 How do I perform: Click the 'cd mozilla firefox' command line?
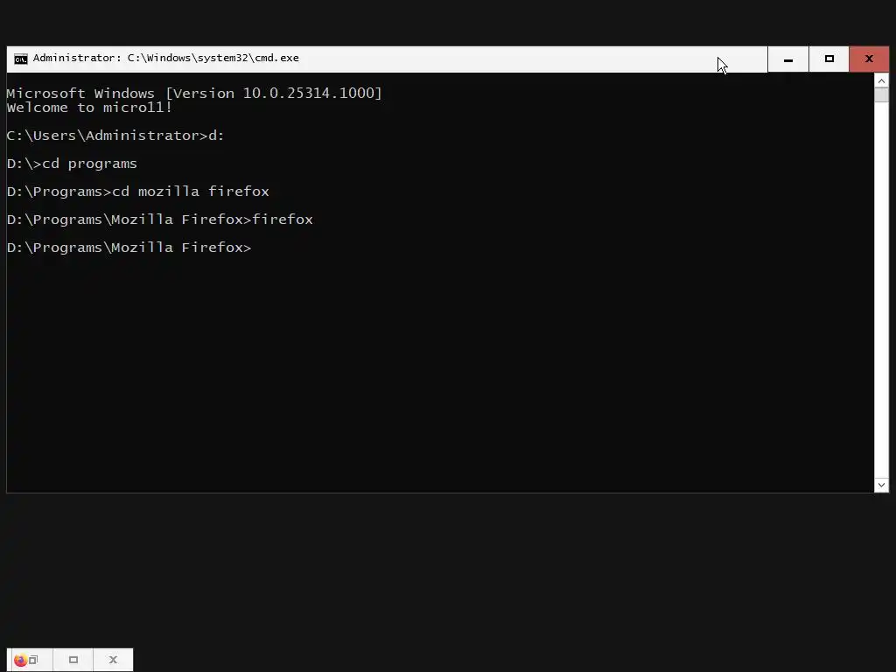[x=137, y=192]
